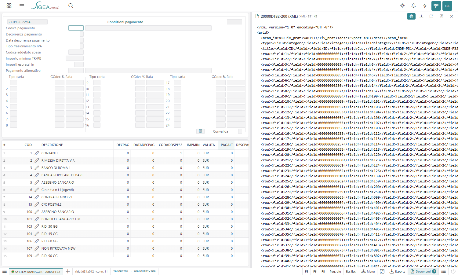
Task: Edit the BANCO DI ROMA 1 row
Action: tap(37, 167)
